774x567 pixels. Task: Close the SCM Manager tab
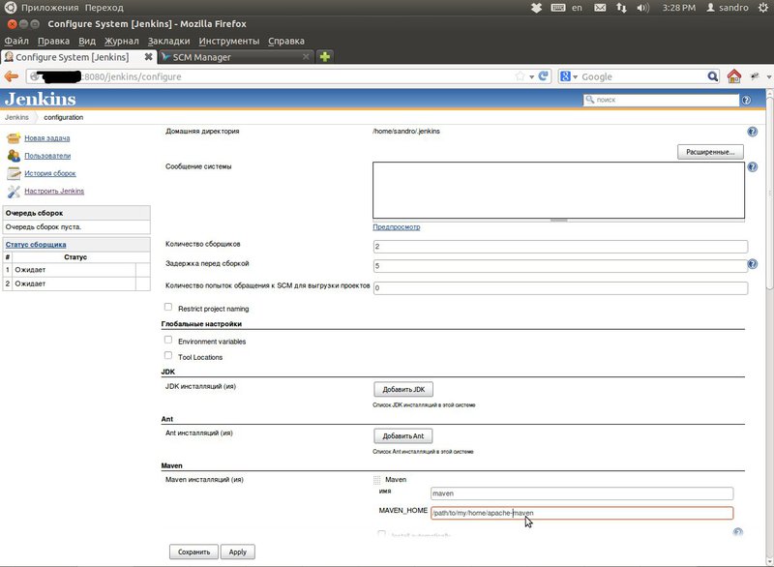[x=306, y=57]
